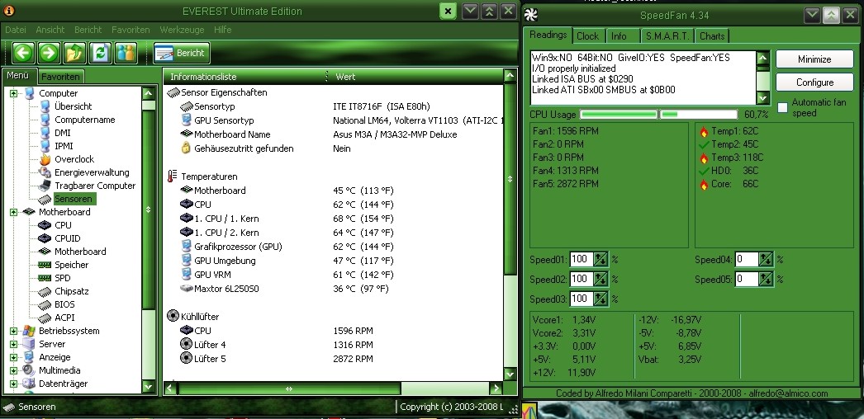
Task: Expand the Multimedia tree node
Action: (13, 370)
